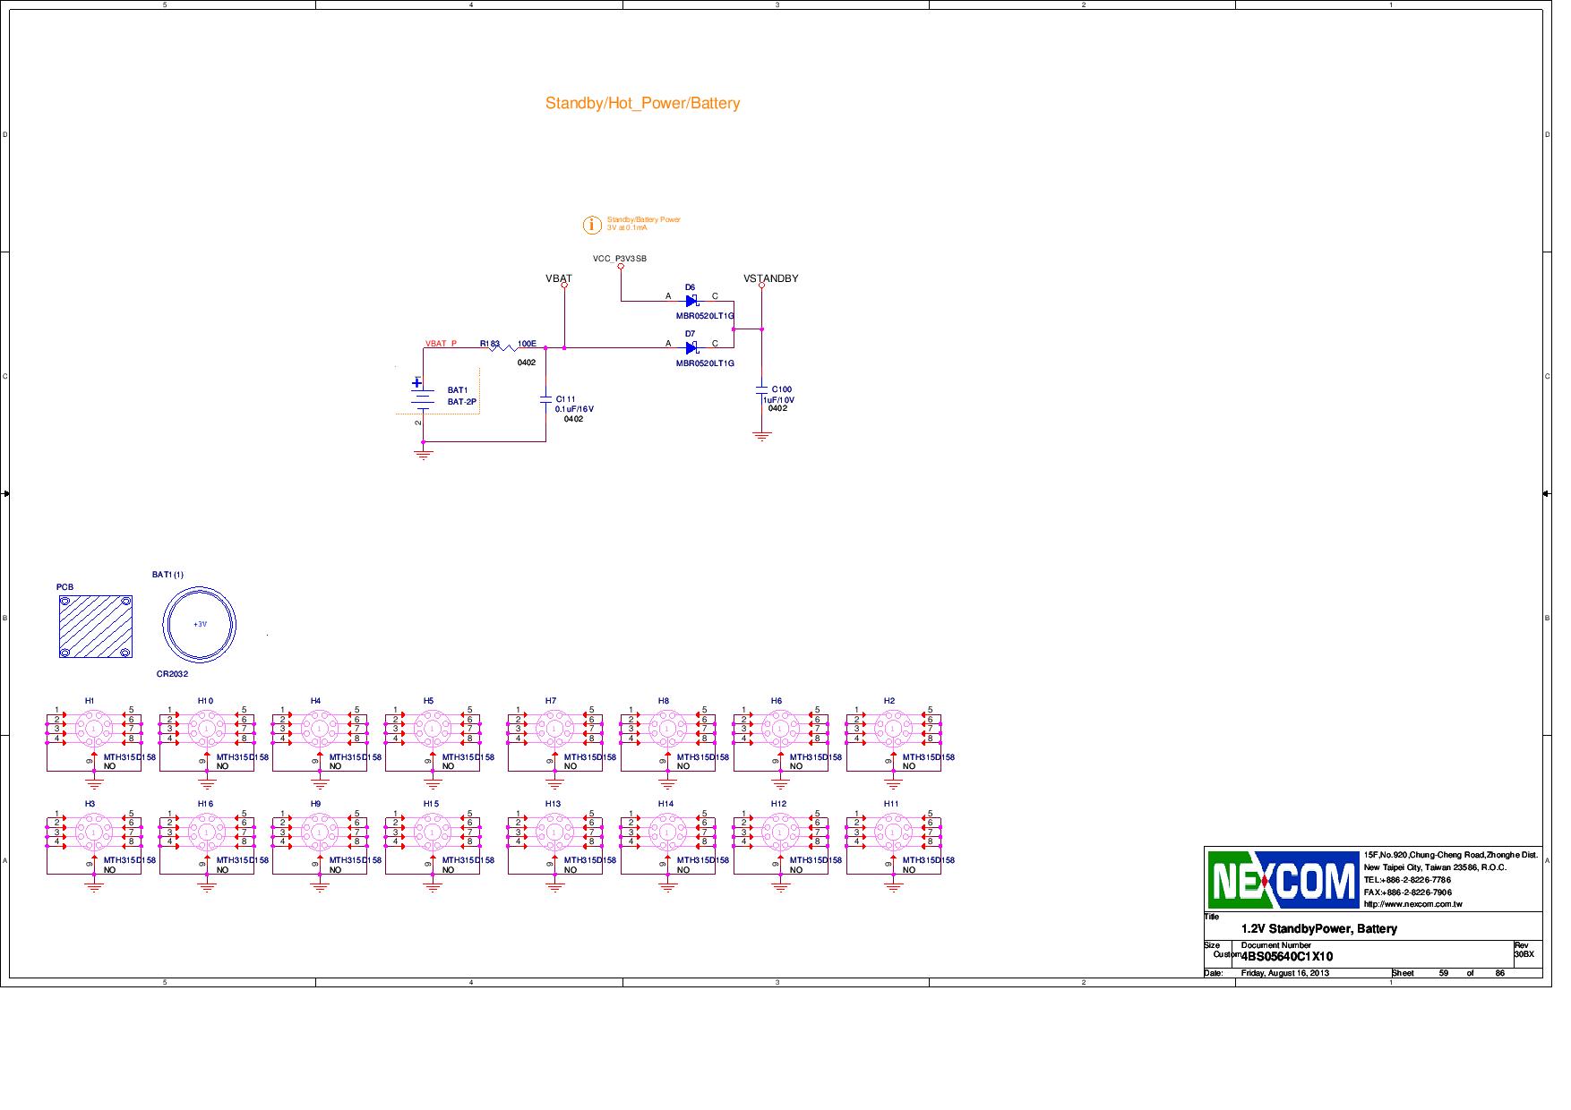
Task: Click the VCC_P3V3SB power node
Action: pos(620,257)
